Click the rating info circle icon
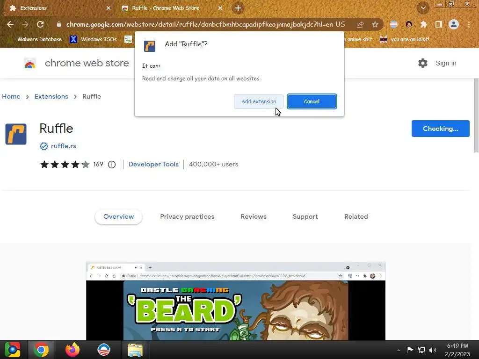Image resolution: width=479 pixels, height=359 pixels. (112, 165)
